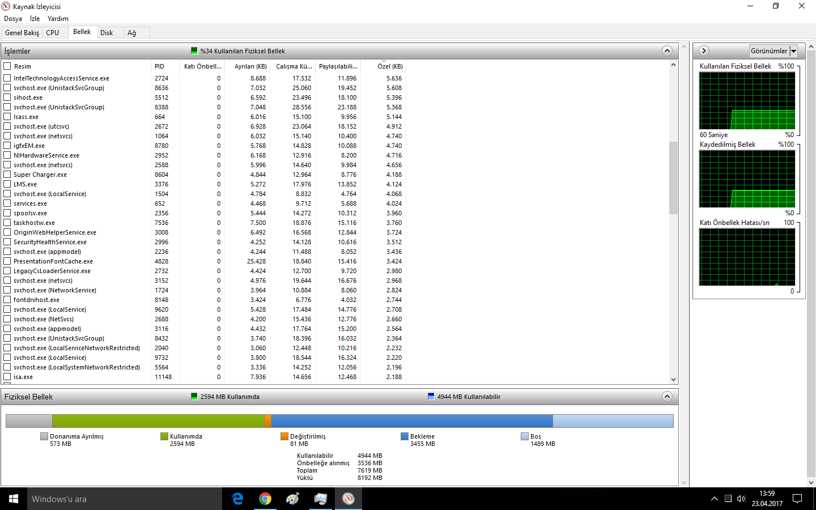Check the lsass.exe process checkbox
This screenshot has width=816, height=510.
7,117
